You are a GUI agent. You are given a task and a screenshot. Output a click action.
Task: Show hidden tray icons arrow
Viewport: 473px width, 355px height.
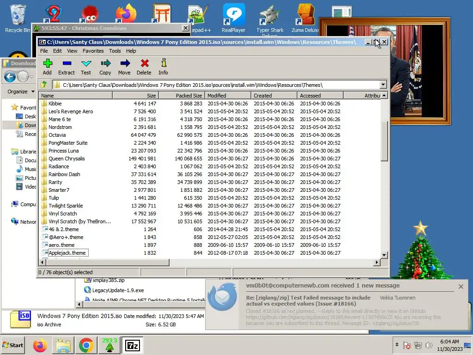point(397,345)
